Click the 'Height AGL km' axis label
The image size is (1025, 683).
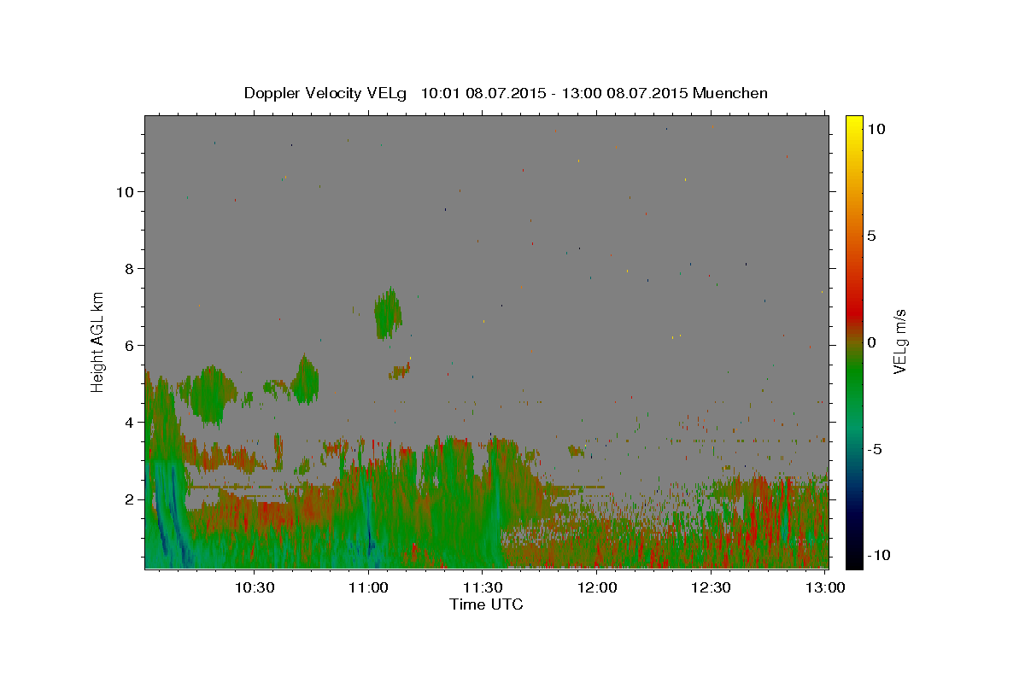[98, 341]
